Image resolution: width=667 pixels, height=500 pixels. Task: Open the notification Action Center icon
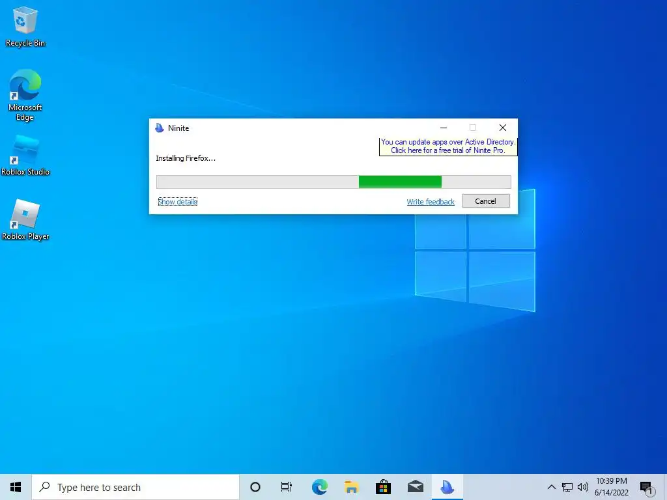click(647, 488)
